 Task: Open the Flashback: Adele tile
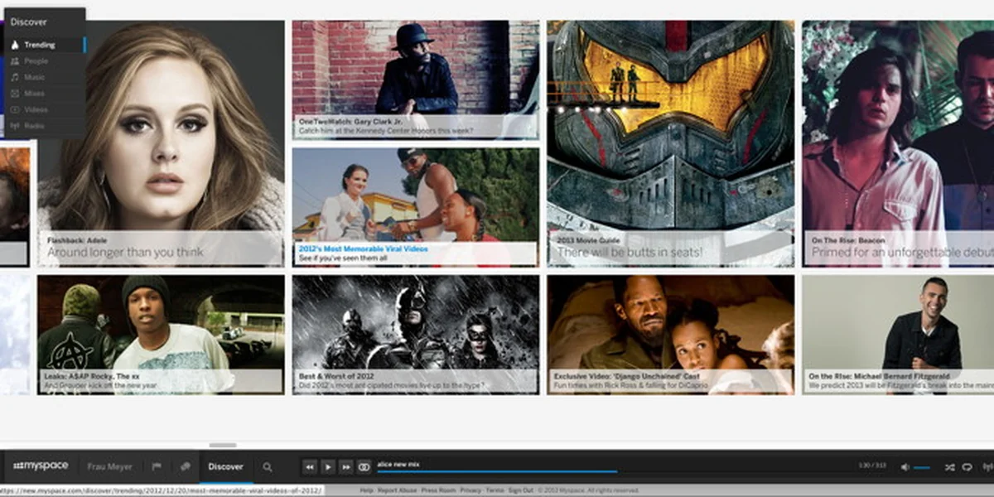(x=162, y=141)
